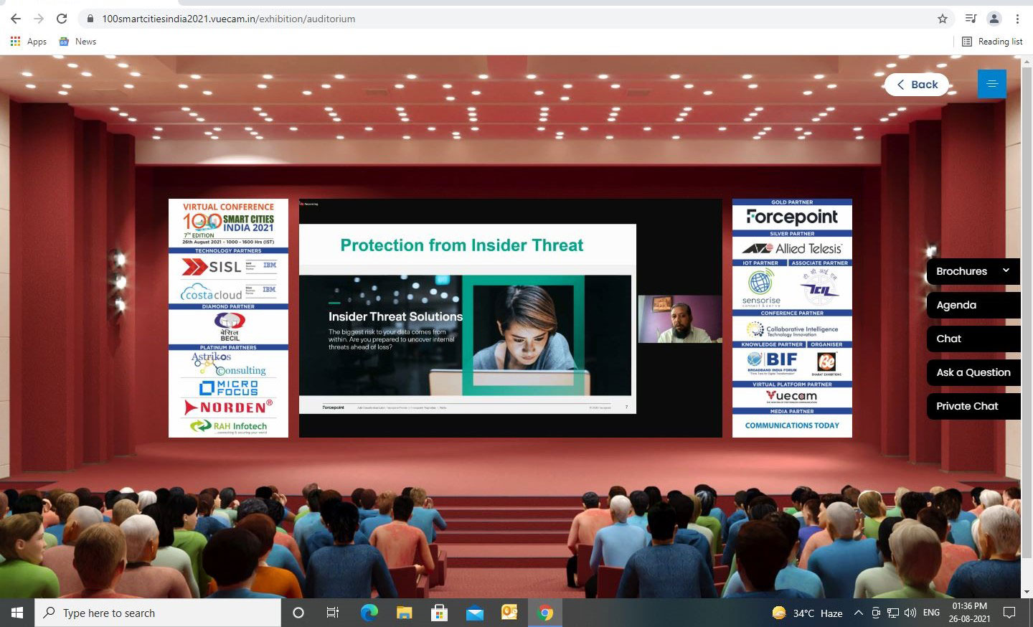Click the browser forward arrow
The height and width of the screenshot is (627, 1033).
(39, 19)
